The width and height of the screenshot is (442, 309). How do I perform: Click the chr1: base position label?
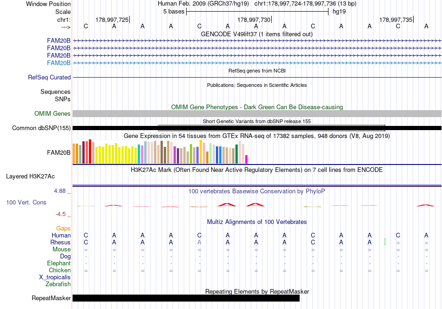(64, 20)
